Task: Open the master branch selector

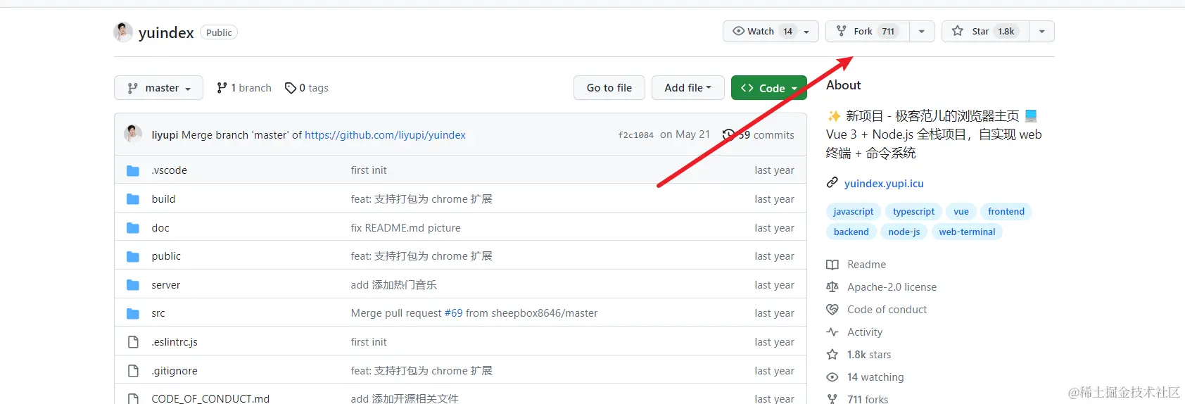Action: 158,88
